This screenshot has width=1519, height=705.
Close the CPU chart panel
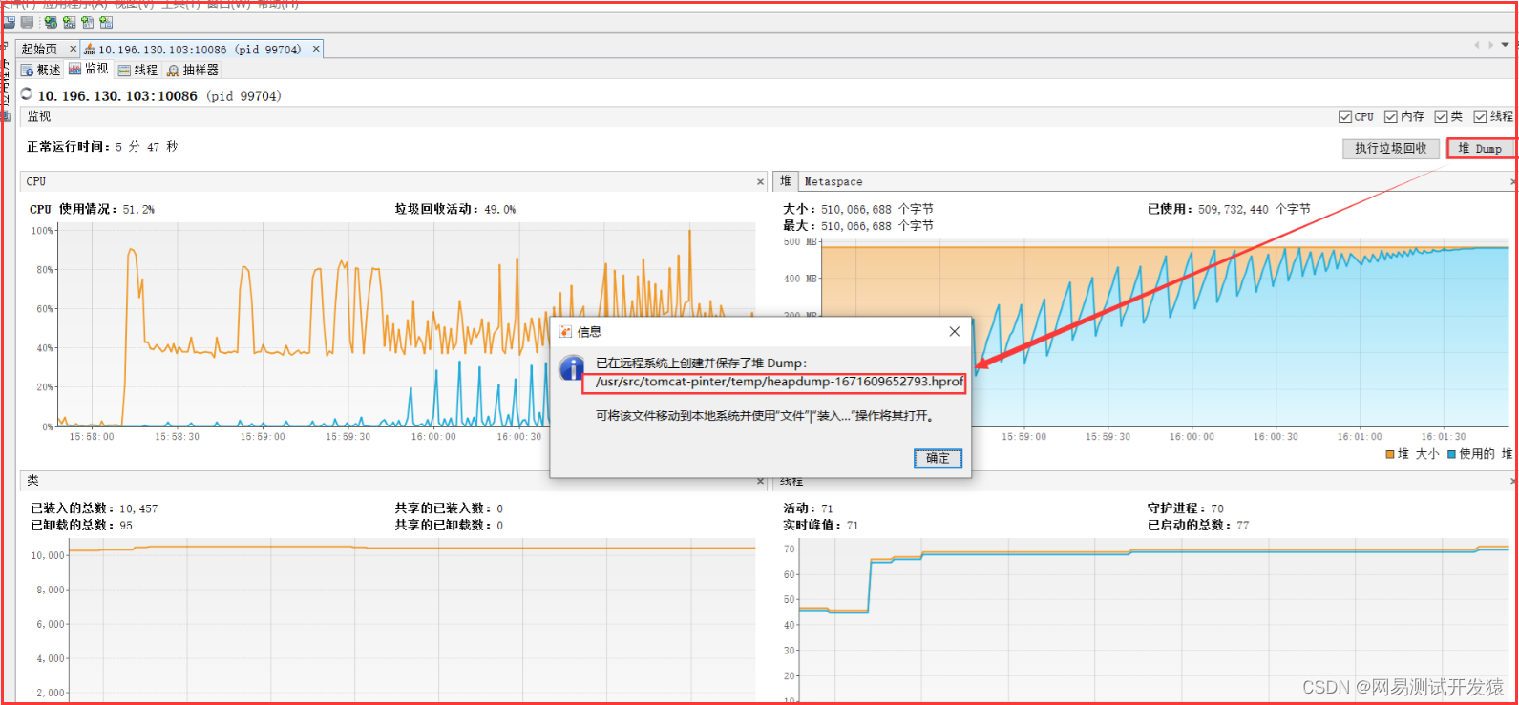760,181
